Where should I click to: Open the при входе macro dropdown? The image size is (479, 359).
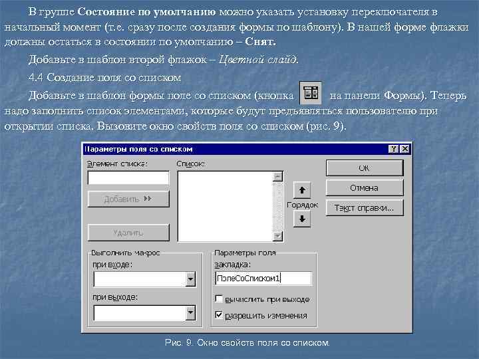point(190,279)
